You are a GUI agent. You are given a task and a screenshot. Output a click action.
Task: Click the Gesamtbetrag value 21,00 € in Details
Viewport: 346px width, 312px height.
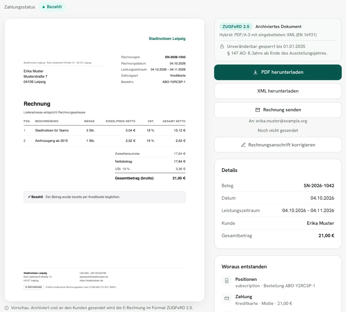(x=326, y=236)
